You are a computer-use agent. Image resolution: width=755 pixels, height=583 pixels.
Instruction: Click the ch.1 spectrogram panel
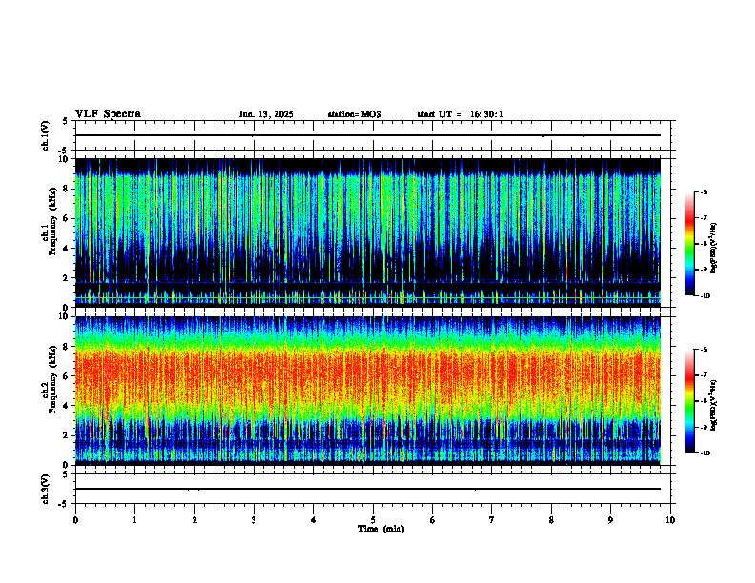pos(367,232)
